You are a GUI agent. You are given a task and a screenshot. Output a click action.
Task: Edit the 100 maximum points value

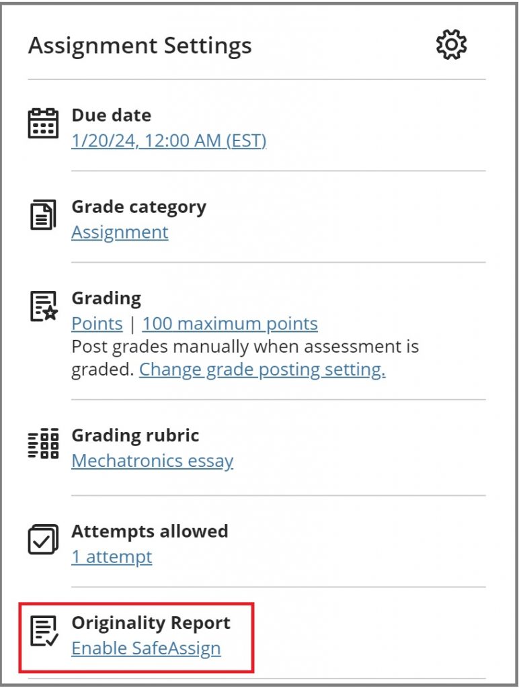[x=229, y=323]
